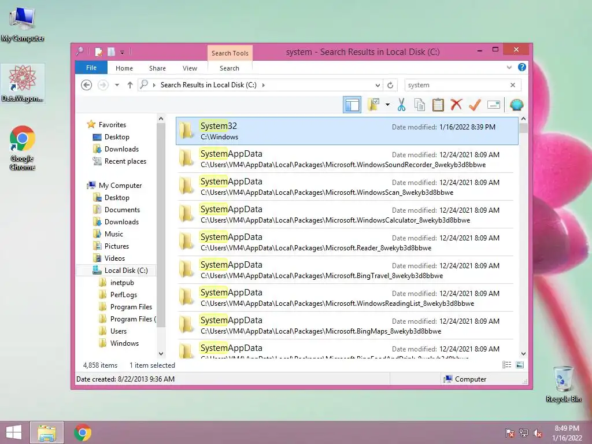Image resolution: width=592 pixels, height=444 pixels.
Task: Open the Help question mark icon
Action: click(522, 67)
